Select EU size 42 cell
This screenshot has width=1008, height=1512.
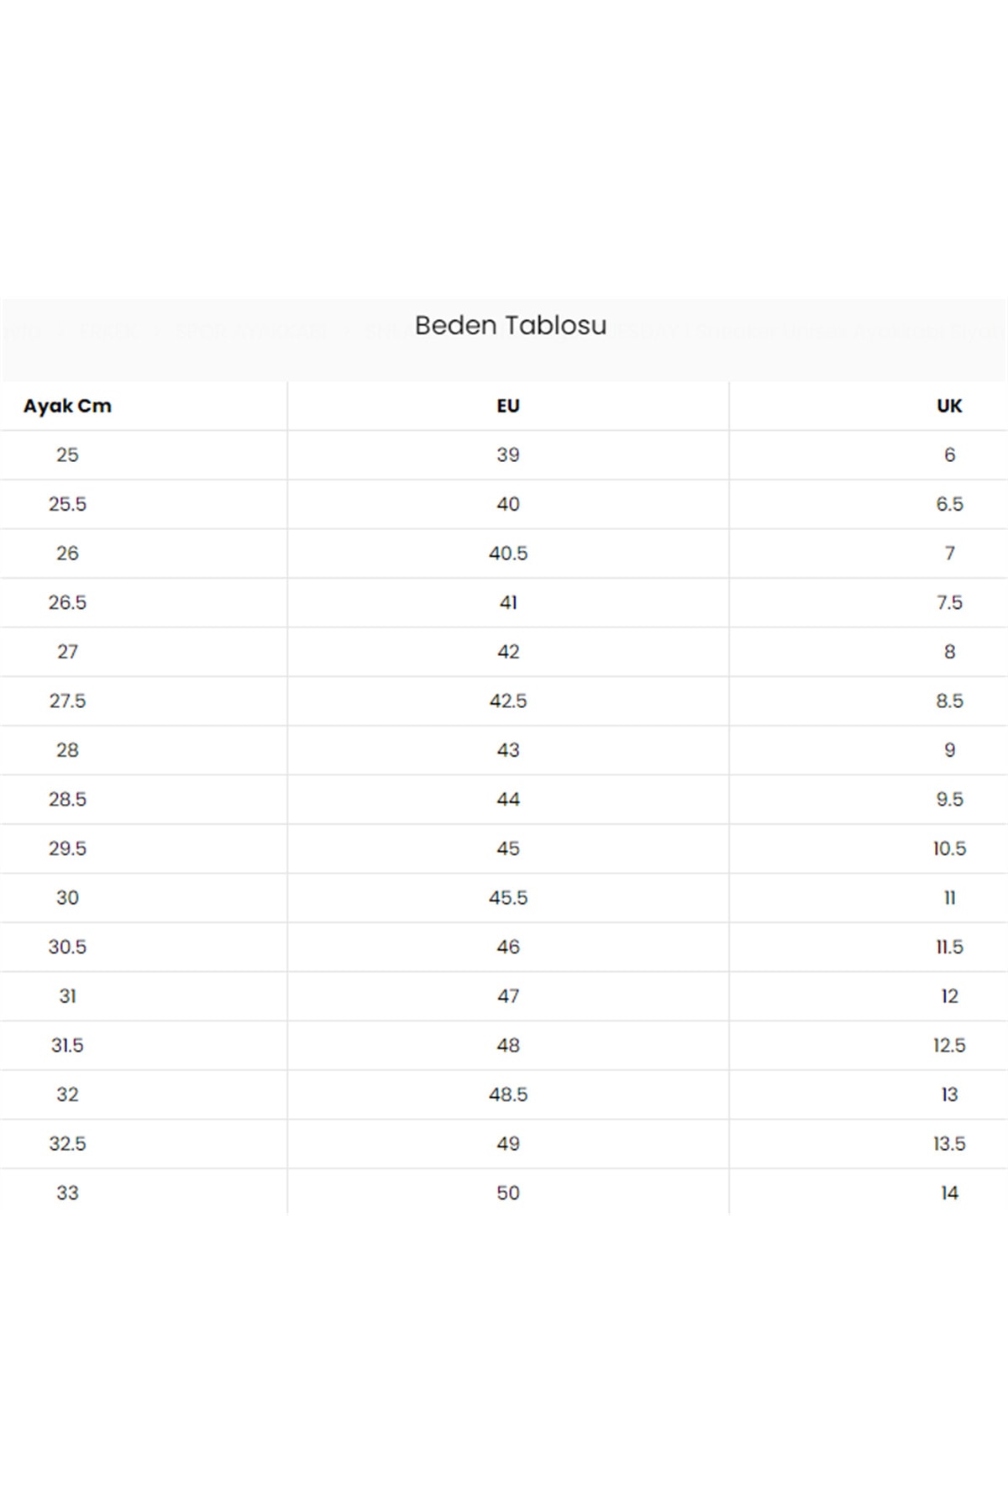pyautogui.click(x=508, y=652)
